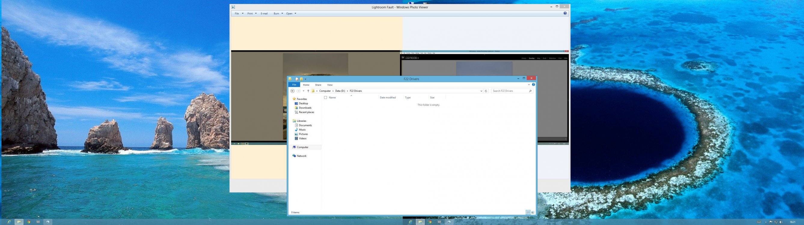Go back in F22 Drivers Explorer window

(x=292, y=91)
